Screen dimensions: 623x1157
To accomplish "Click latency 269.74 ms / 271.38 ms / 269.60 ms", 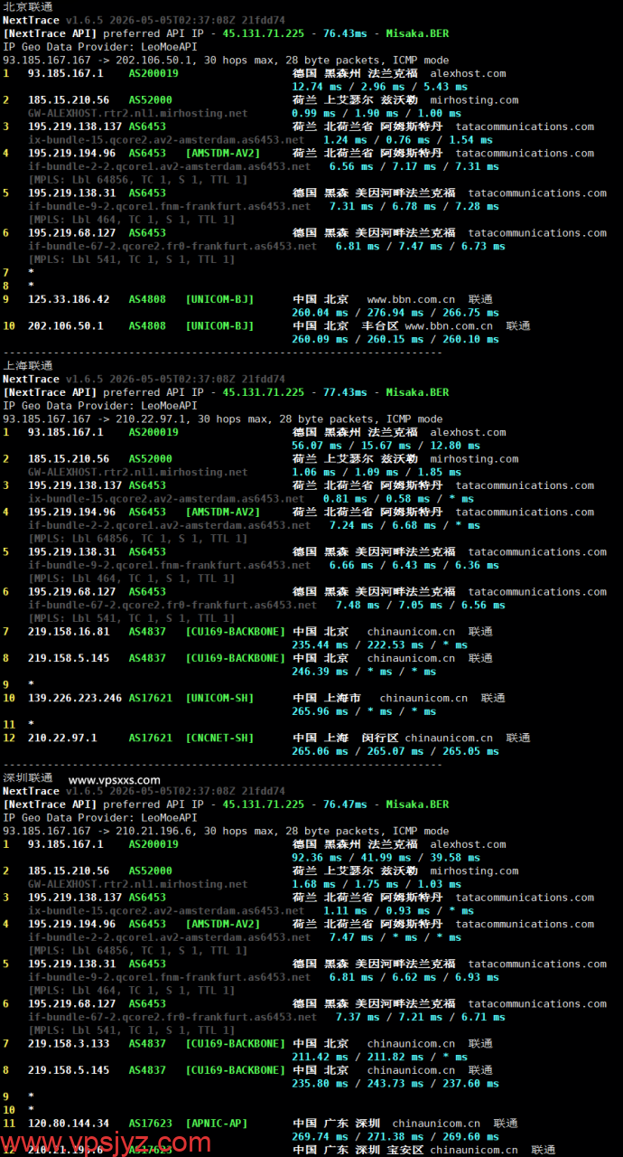I will 395,1137.
